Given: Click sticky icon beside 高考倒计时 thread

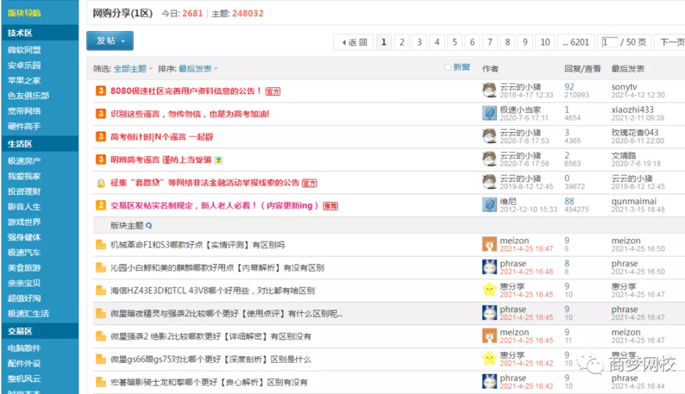Looking at the screenshot, I should (x=101, y=136).
